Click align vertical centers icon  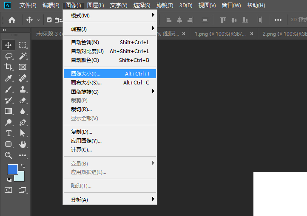point(234,20)
